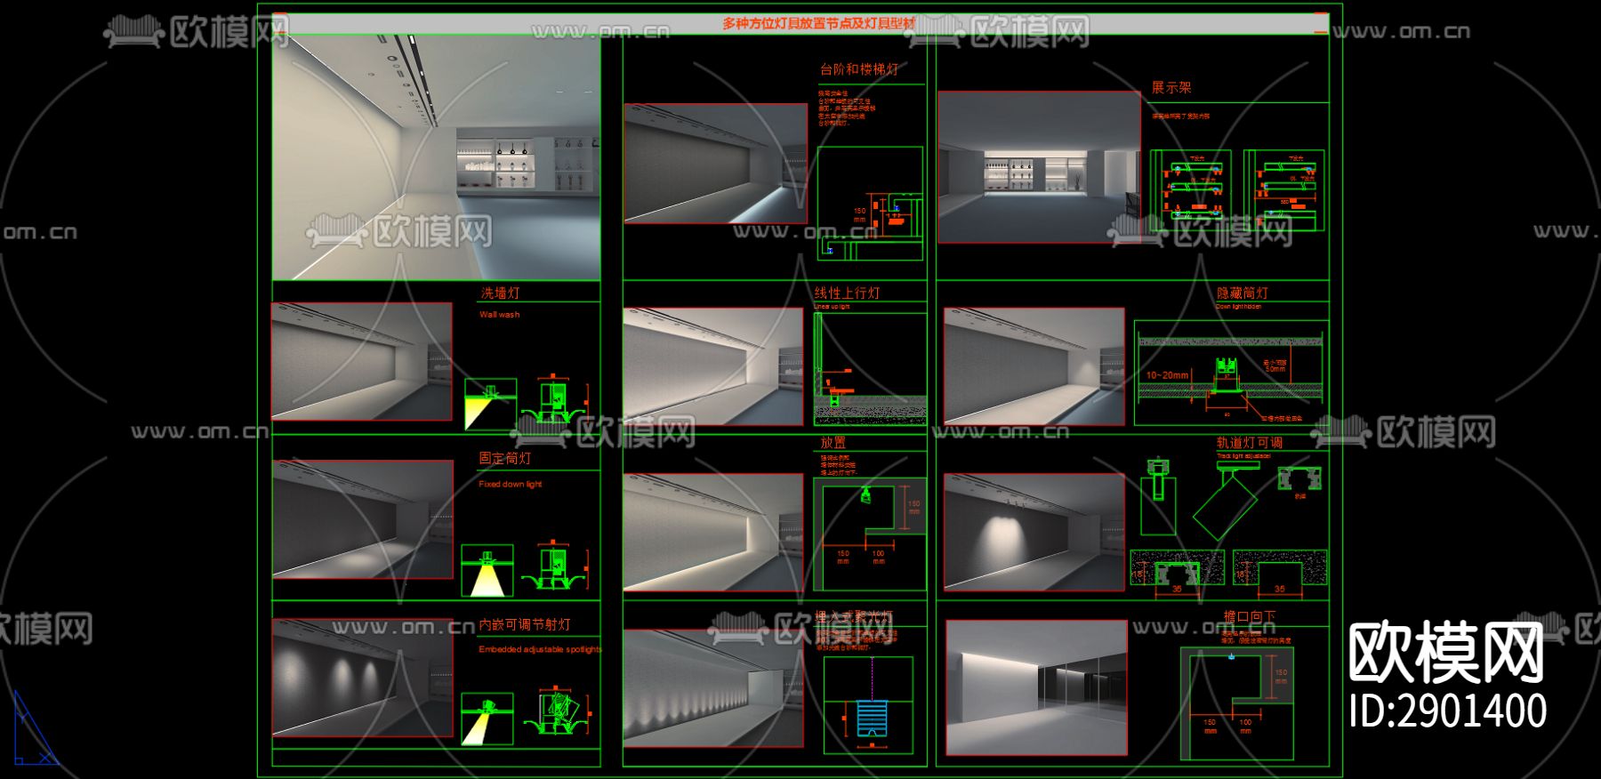Select the 洗墙灯 heading

pos(500,293)
